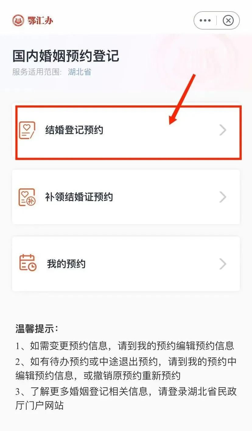Viewport: 252px width, 431px height.
Task: Open the three-dots more menu
Action: pos(205,21)
